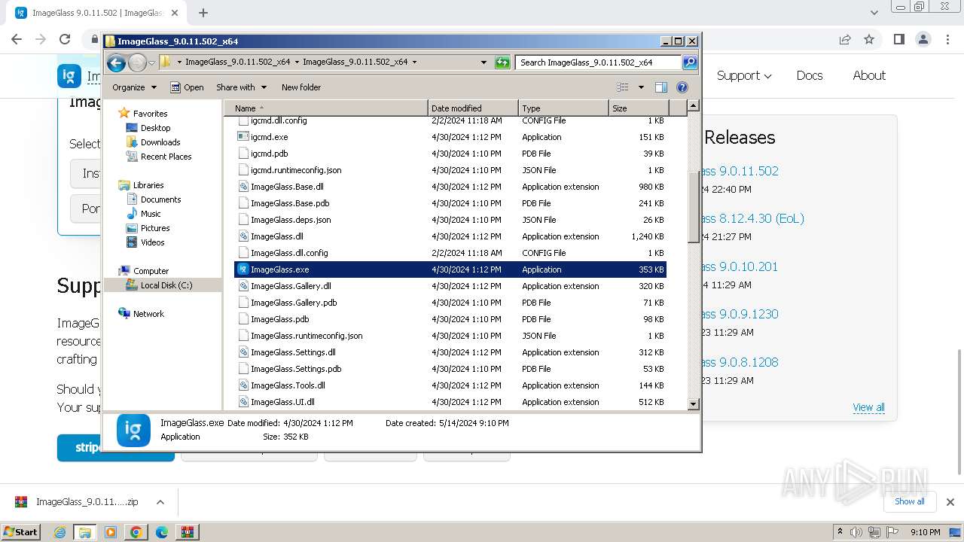Select ImageGlass.UI.dll file
The height and width of the screenshot is (542, 964).
[x=450, y=402]
